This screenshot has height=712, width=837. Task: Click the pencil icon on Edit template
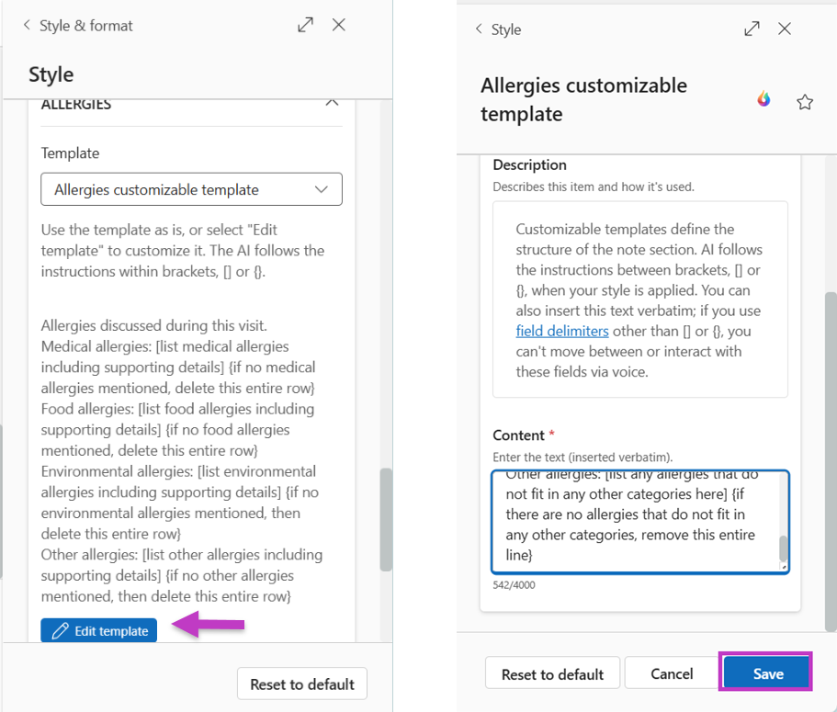(x=58, y=630)
